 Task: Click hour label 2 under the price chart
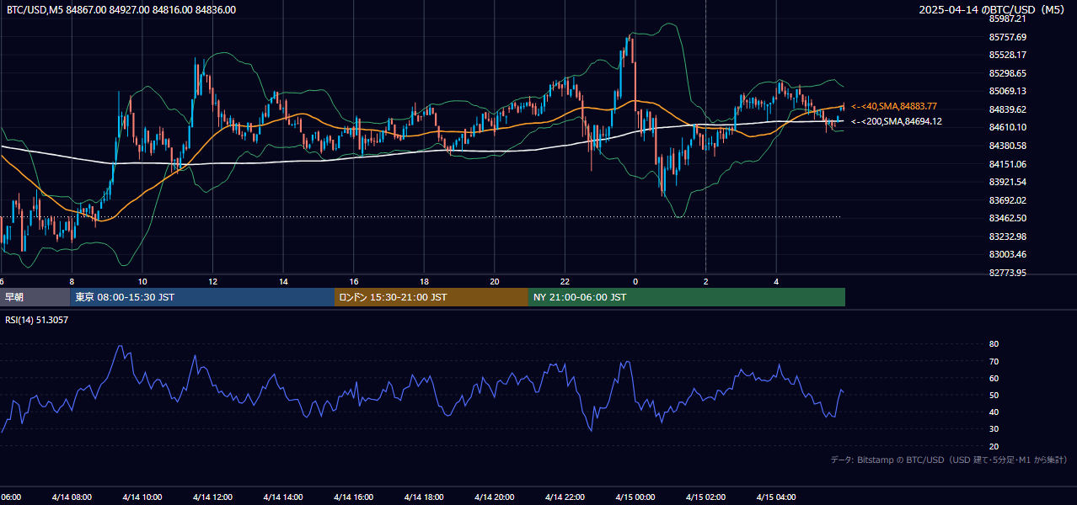coord(705,281)
